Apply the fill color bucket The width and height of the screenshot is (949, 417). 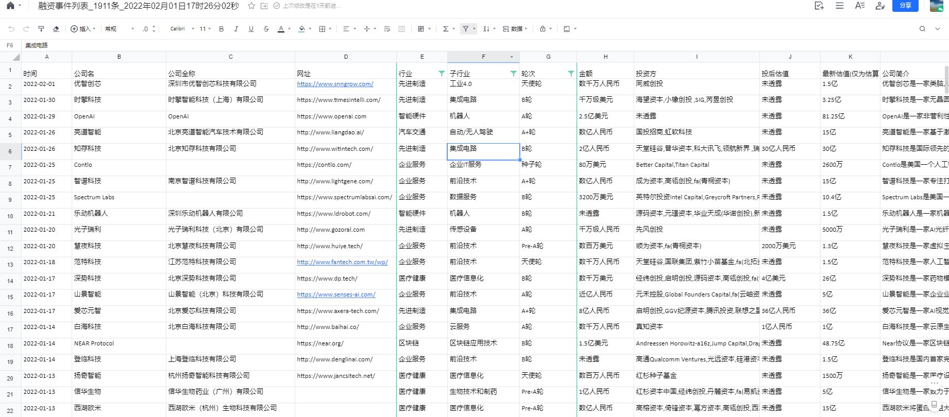point(302,29)
